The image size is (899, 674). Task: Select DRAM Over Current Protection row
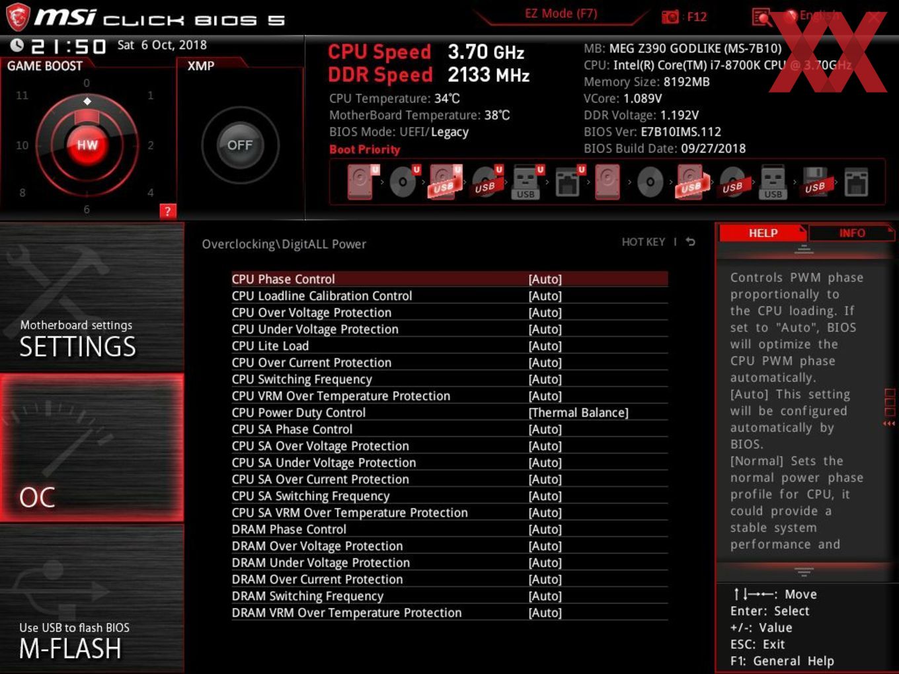click(449, 580)
